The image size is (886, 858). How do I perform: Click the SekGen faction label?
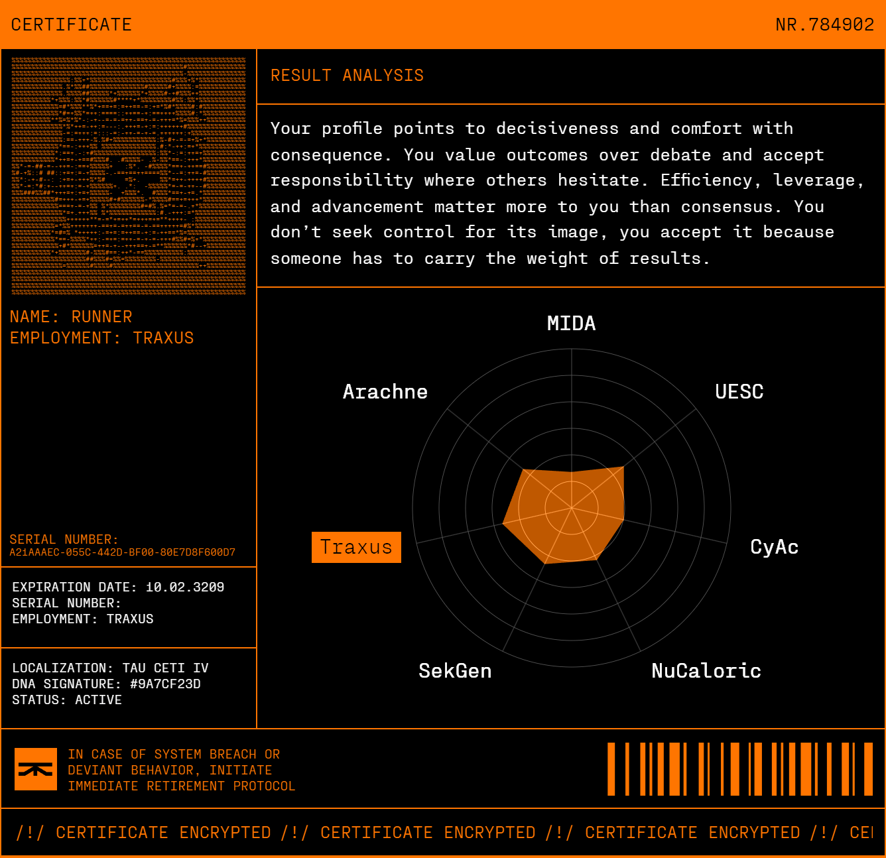coord(455,671)
